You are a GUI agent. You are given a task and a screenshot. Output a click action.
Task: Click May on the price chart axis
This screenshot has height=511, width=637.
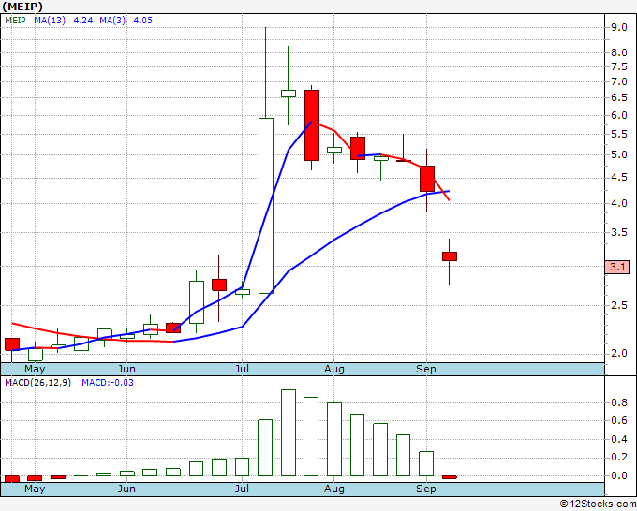click(x=35, y=369)
